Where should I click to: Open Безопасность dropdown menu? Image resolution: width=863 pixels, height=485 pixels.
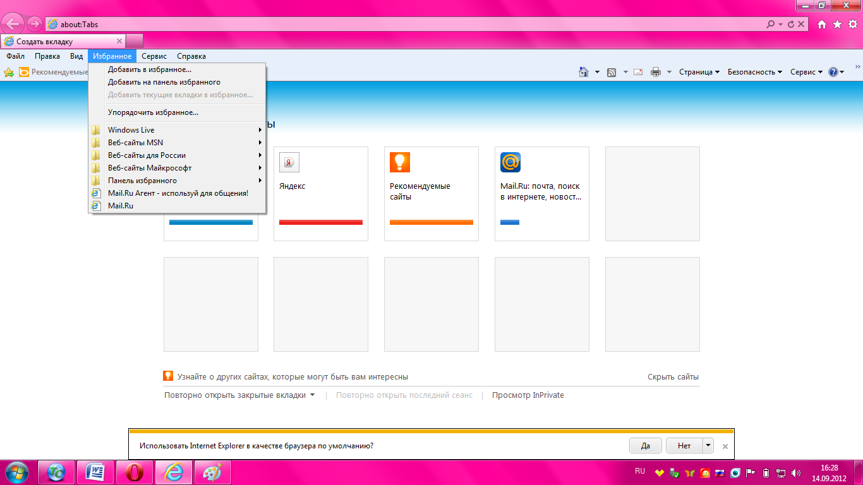pos(755,72)
